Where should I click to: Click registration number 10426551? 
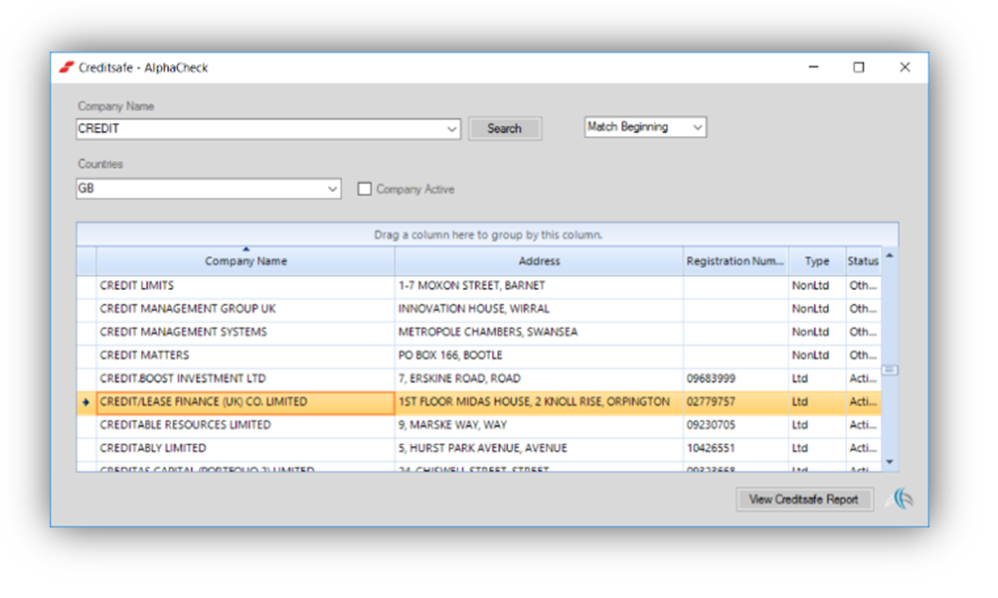click(711, 449)
